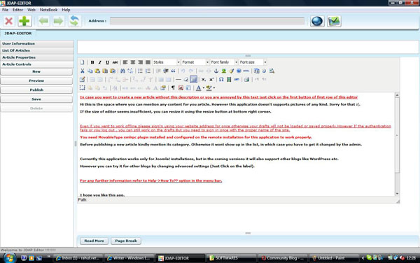Click the Insert anchor icon
The image size is (420, 263).
pyautogui.click(x=216, y=71)
